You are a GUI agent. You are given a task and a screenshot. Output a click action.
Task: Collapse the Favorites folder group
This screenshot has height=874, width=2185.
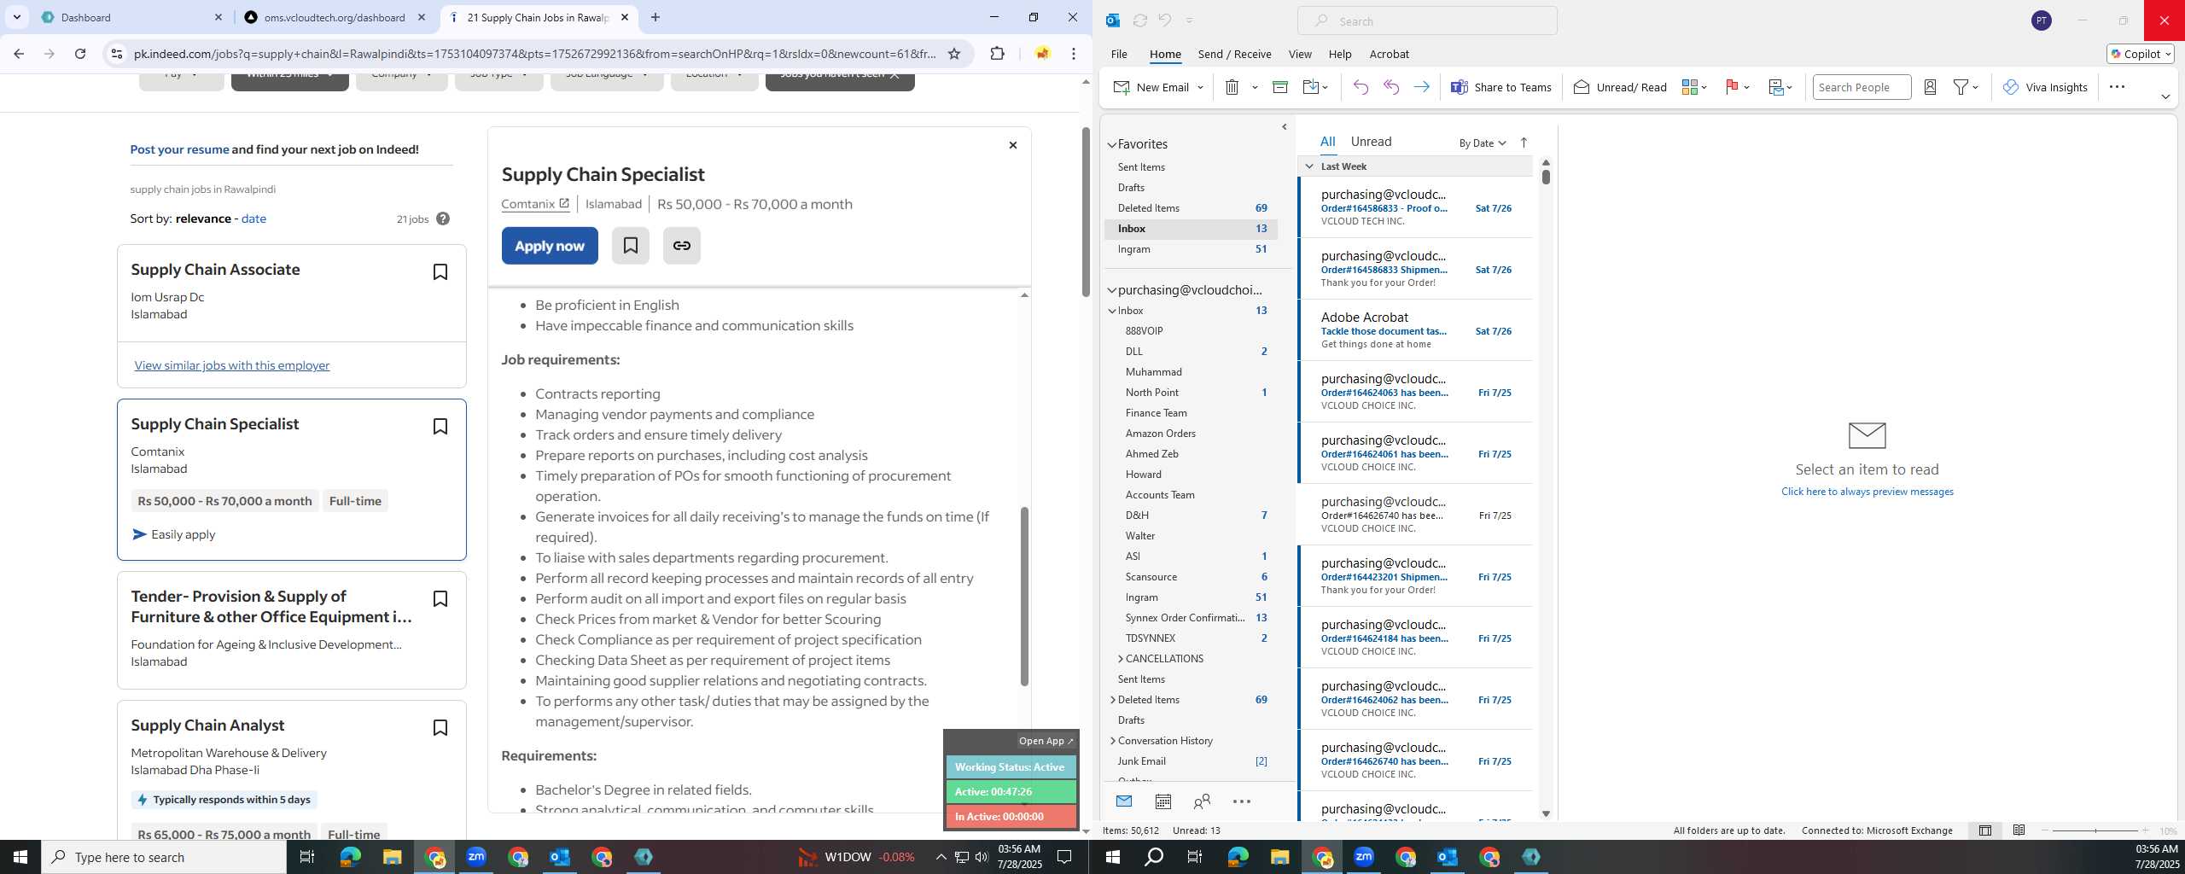(1112, 145)
